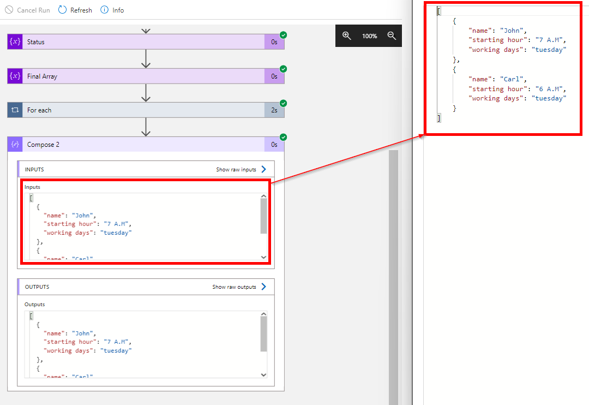Open Show raw inputs chevron
Viewport: 589px width, 405px height.
coord(264,169)
